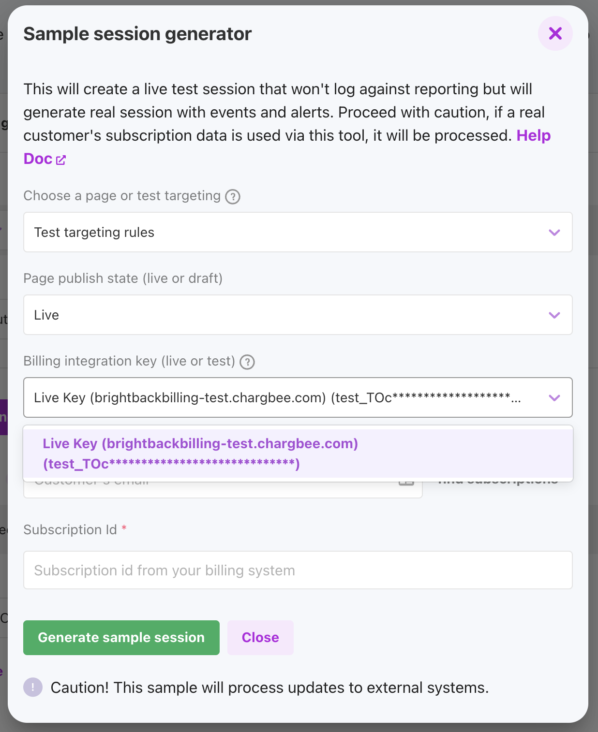Viewport: 598px width, 732px height.
Task: Click the Subscription Id field label
Action: tap(70, 530)
